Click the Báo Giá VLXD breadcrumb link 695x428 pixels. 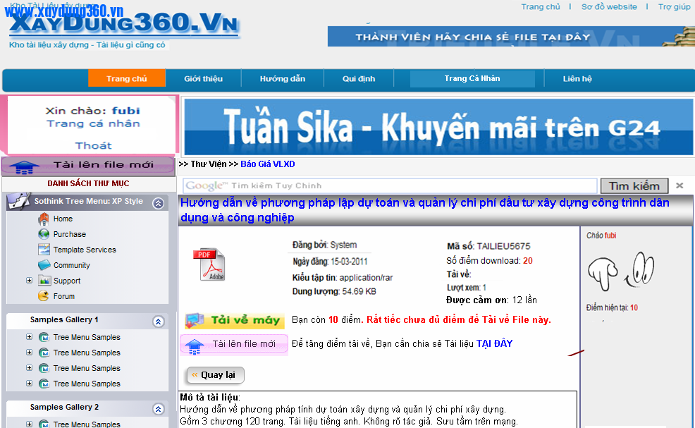point(267,164)
